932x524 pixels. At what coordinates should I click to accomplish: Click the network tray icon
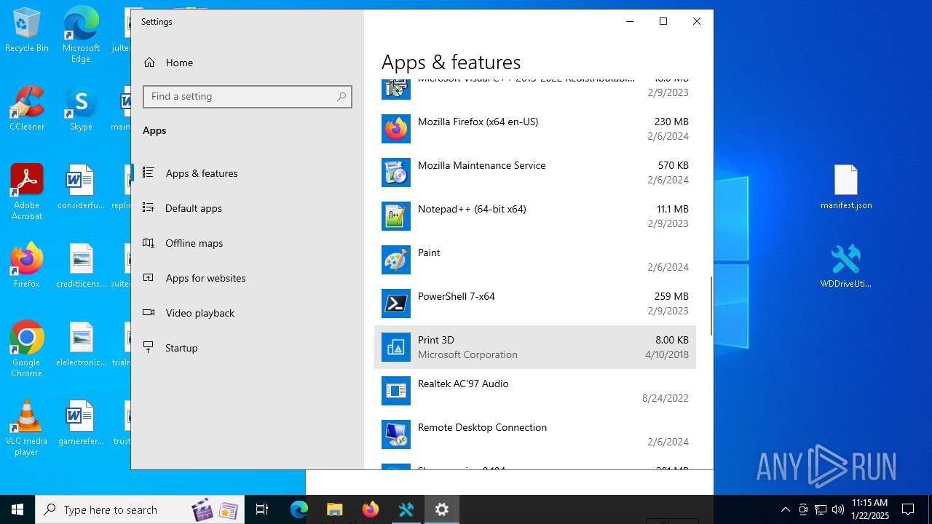point(821,509)
